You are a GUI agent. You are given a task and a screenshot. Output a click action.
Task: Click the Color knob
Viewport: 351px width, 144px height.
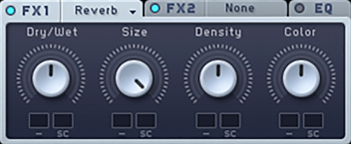(x=301, y=78)
